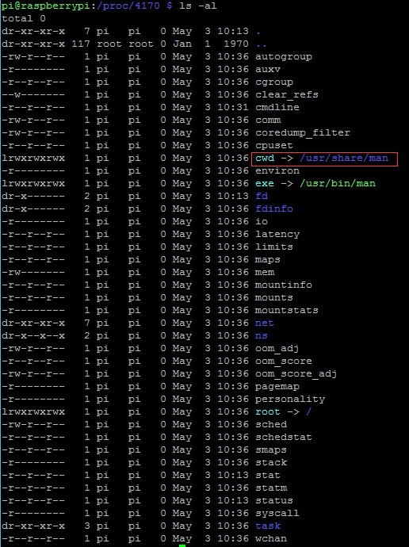Select the '/usr/bin/man' link target
The image size is (409, 547).
coord(338,183)
